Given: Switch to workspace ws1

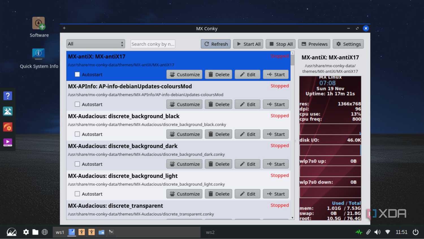Looking at the screenshot, I should tap(60, 232).
